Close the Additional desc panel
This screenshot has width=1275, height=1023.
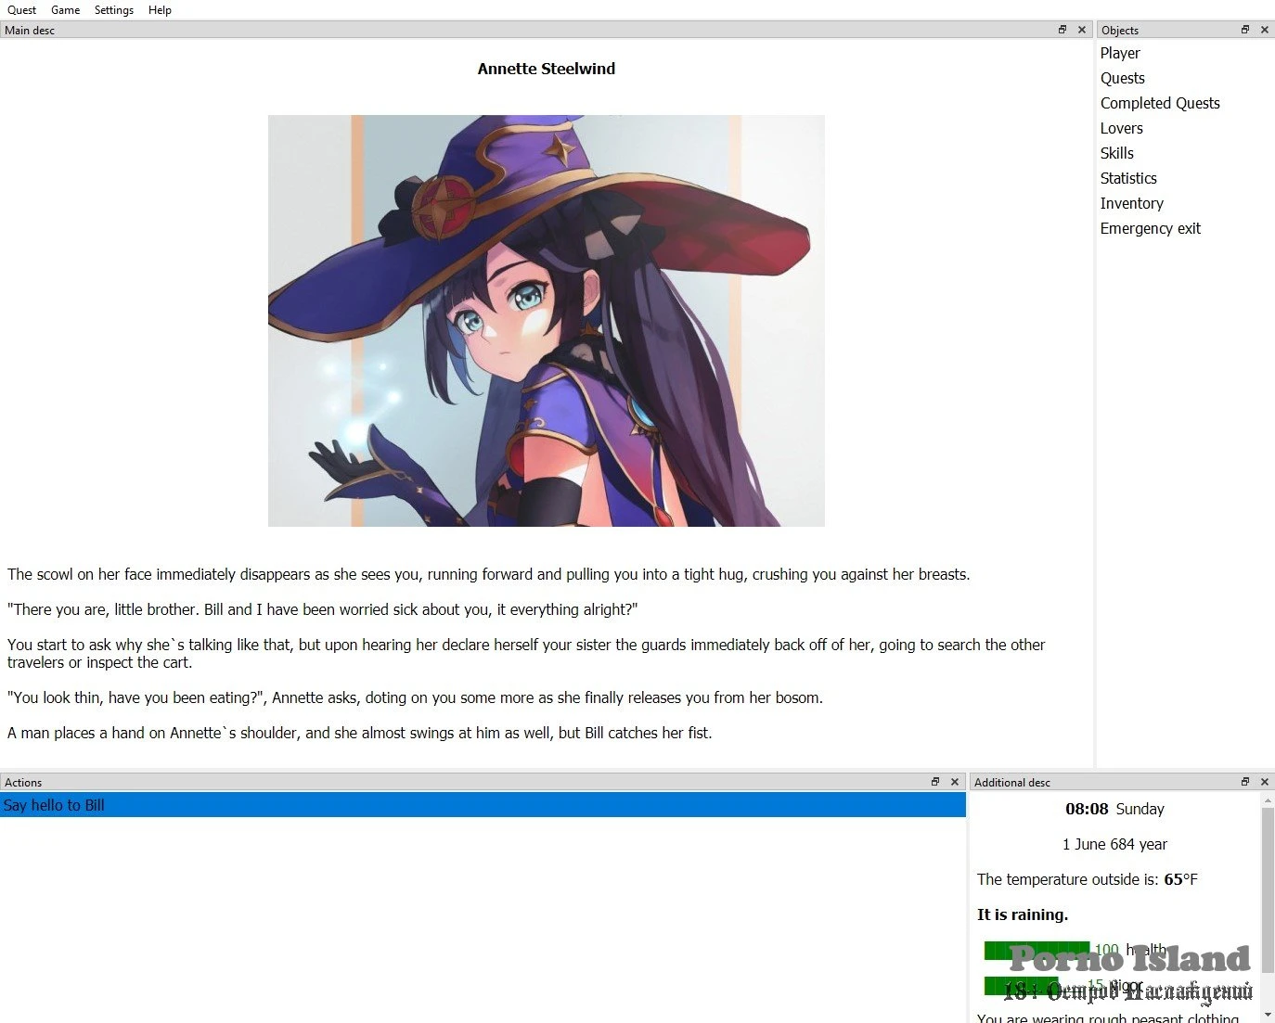click(1264, 782)
